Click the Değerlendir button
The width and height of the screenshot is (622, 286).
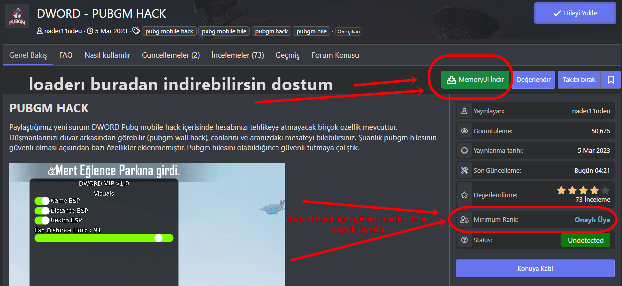pyautogui.click(x=534, y=79)
